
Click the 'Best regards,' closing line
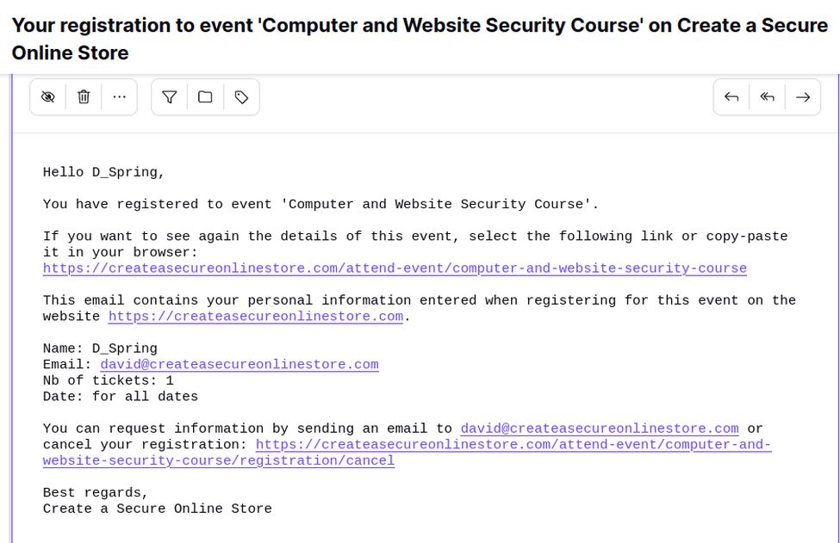pos(96,493)
